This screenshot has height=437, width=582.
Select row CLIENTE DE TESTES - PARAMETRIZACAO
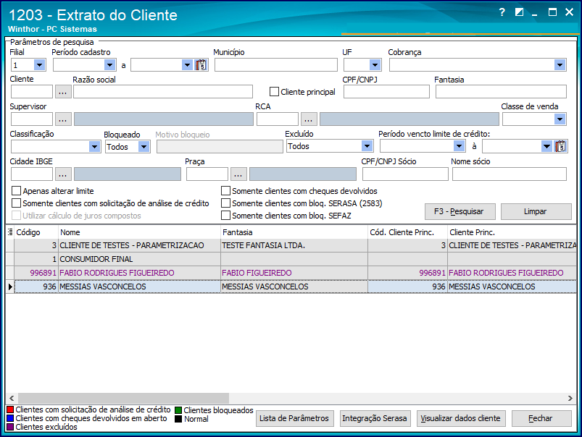click(x=291, y=245)
